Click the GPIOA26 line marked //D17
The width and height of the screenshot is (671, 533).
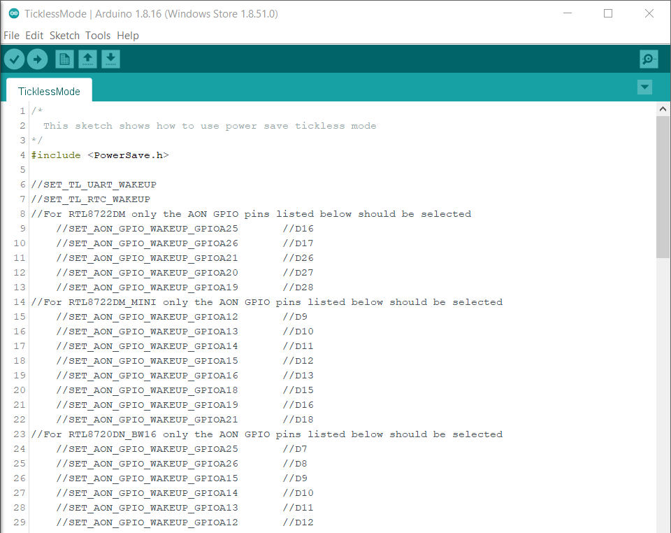point(185,243)
